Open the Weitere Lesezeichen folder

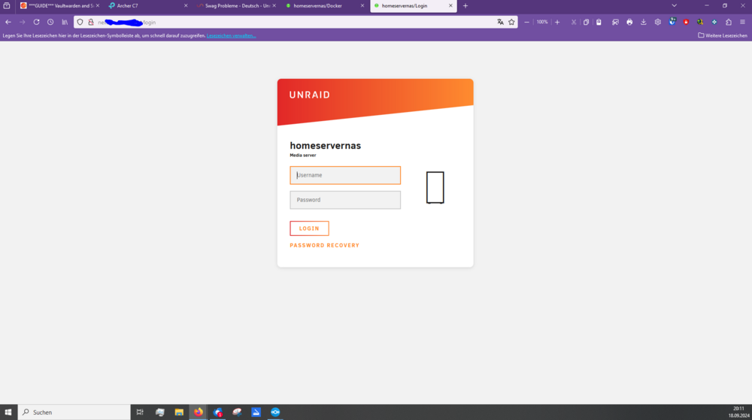[723, 35]
